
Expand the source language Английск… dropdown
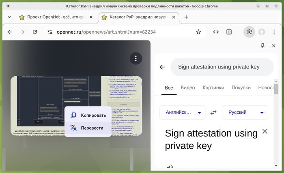pos(183,112)
